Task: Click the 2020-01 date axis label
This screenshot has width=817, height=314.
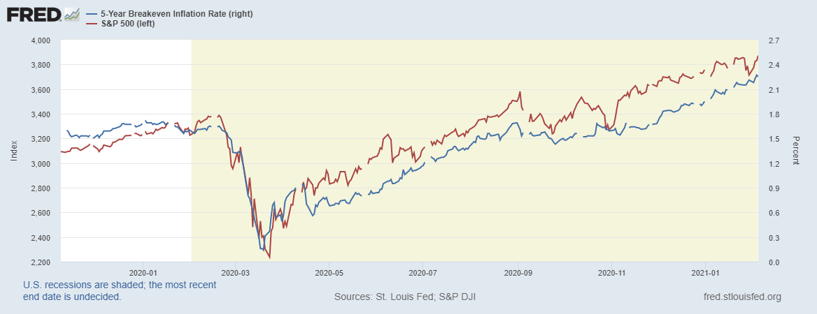Action: pos(143,271)
